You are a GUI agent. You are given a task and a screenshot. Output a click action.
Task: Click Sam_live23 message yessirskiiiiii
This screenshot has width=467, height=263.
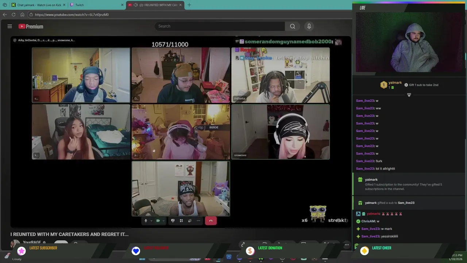378,236
